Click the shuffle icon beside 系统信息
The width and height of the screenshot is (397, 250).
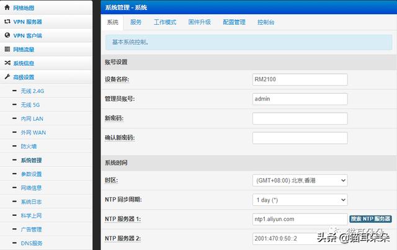tap(7, 63)
